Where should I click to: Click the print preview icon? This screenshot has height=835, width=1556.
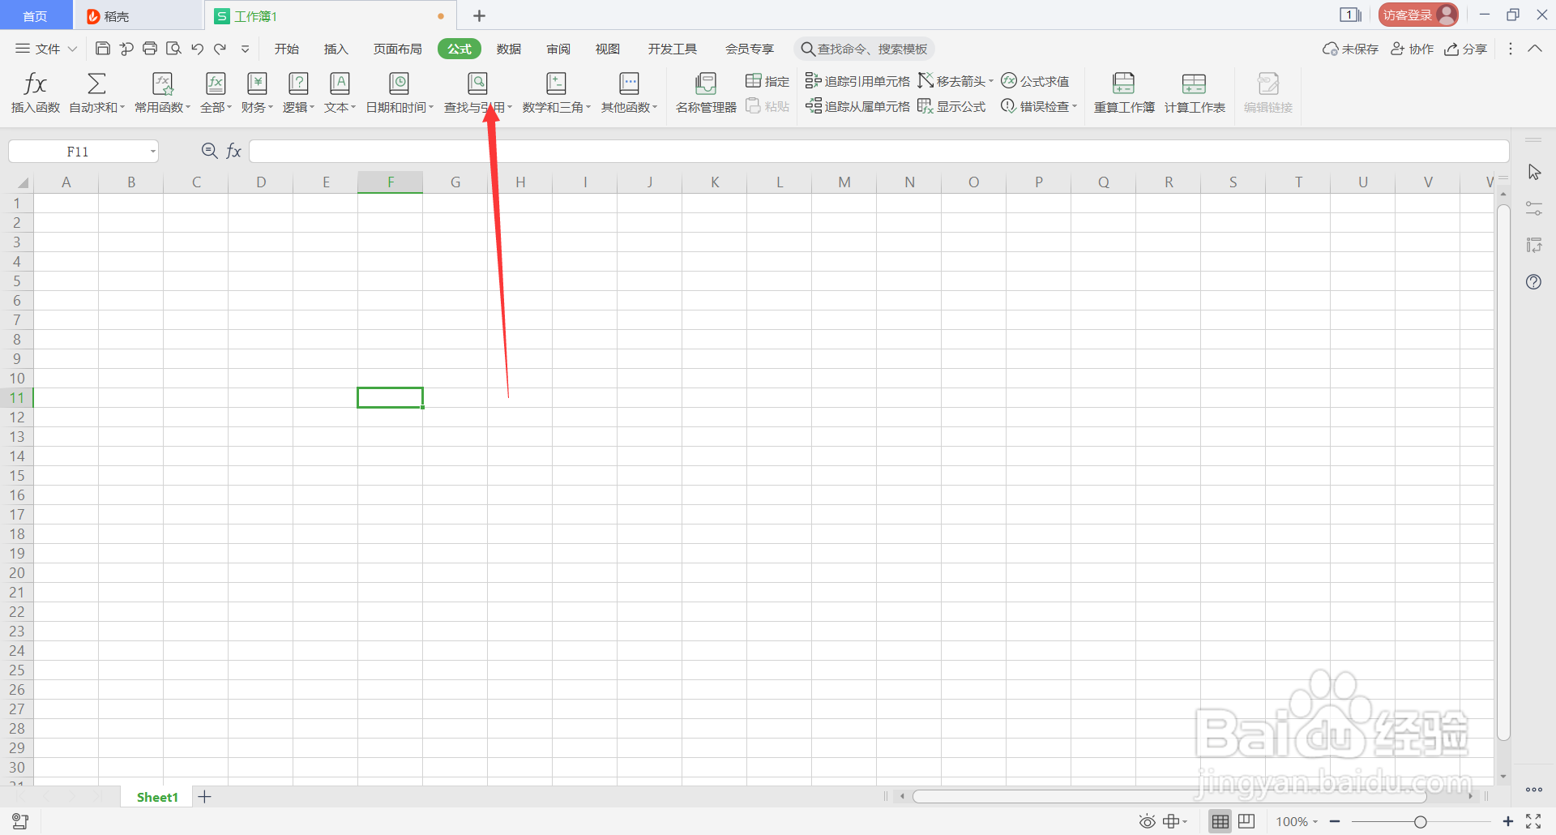[x=173, y=49]
